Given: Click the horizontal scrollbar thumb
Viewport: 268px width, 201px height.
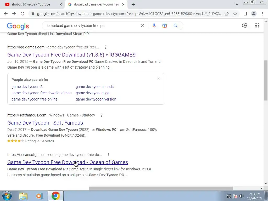Looking at the screenshot, I should pos(161,188).
